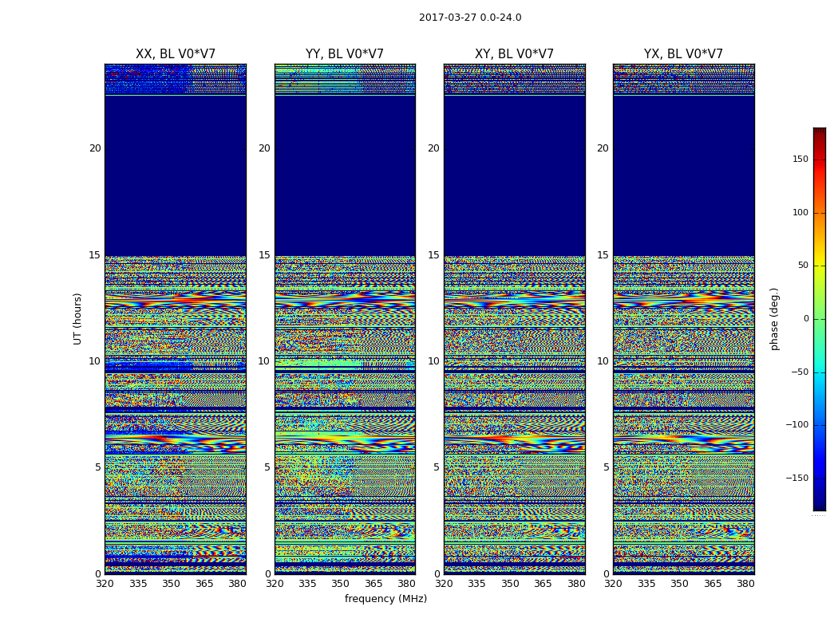
Task: Click the XY, BL V0*V7 panel title
Action: click(514, 54)
